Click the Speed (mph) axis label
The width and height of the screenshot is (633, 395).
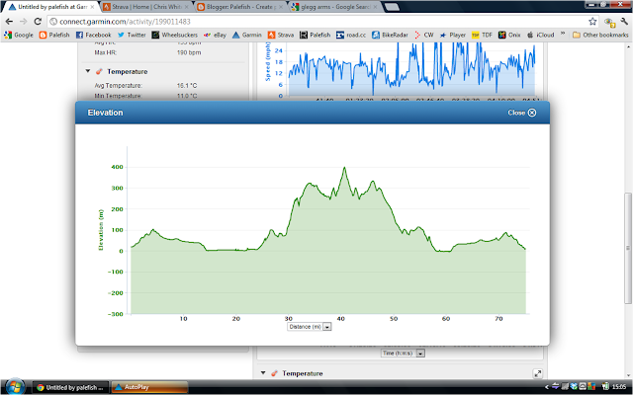(x=268, y=61)
